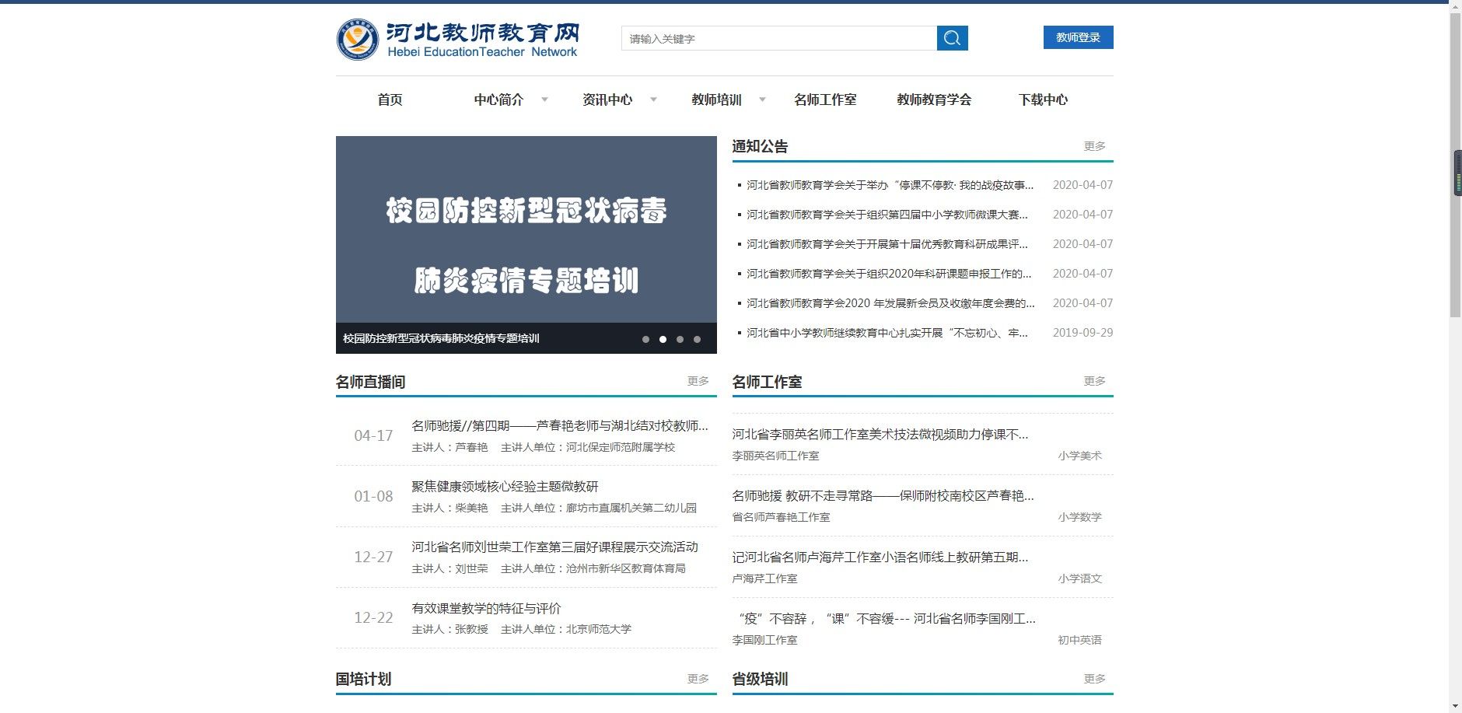Select the currently active carousel dot
1462x713 pixels.
663,339
